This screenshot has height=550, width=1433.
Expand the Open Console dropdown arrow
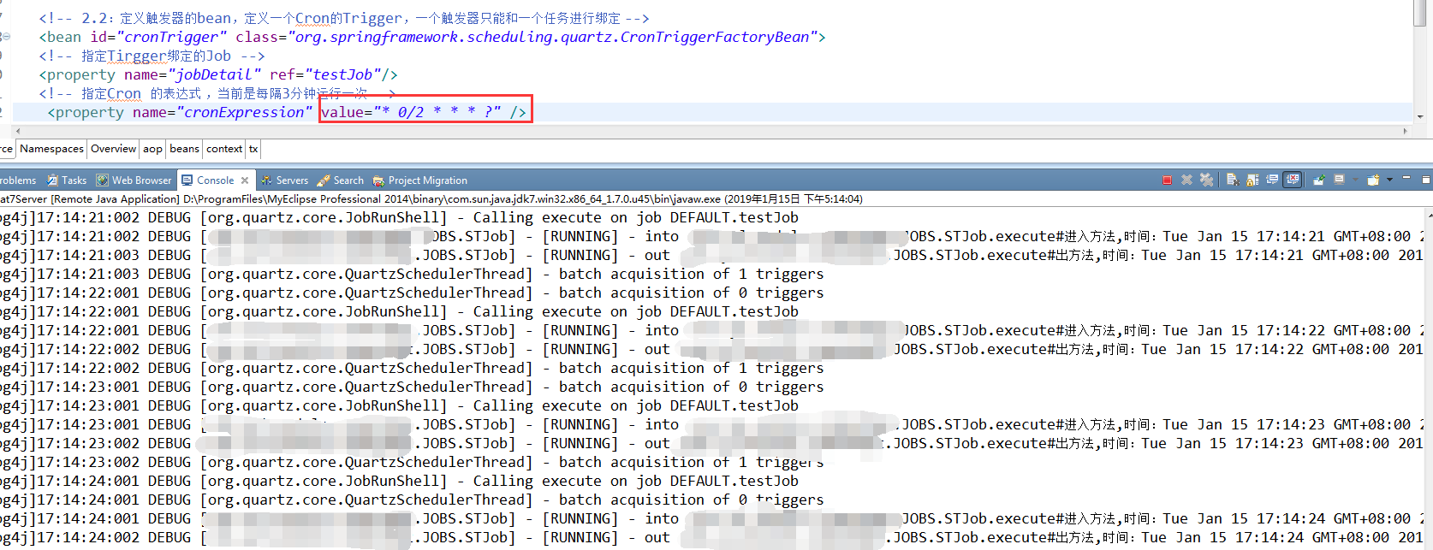(x=1389, y=180)
